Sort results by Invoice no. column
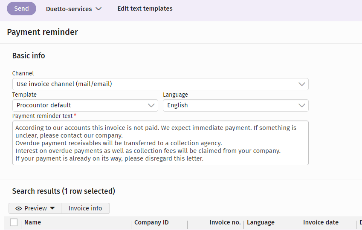The height and width of the screenshot is (230, 362). 225,222
